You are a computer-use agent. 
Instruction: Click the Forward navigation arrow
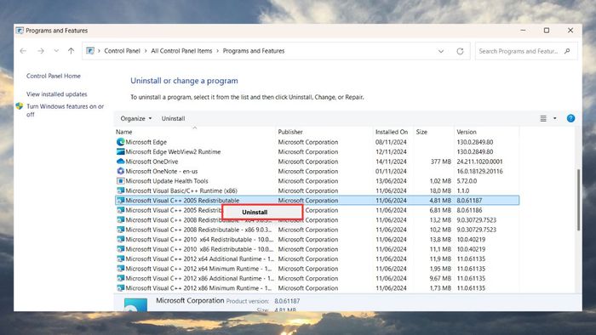[41, 51]
